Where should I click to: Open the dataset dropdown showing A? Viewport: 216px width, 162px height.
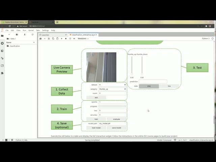point(112,85)
